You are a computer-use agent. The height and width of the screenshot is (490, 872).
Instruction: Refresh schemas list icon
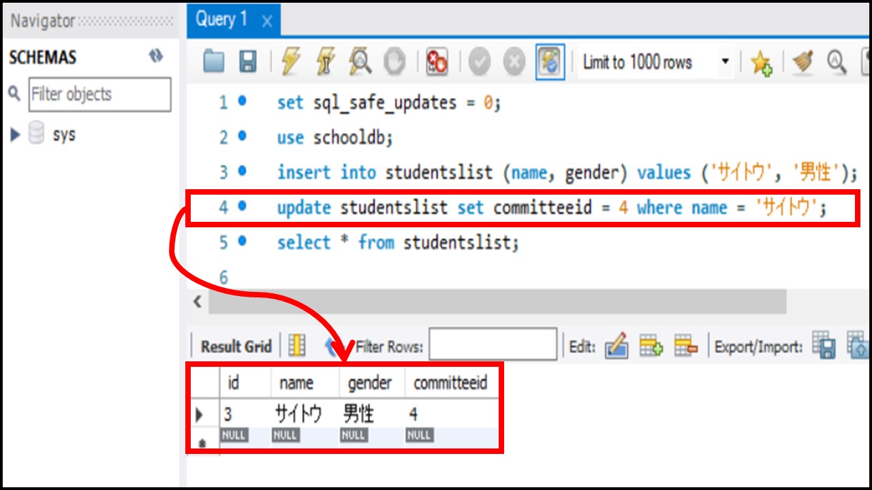pyautogui.click(x=156, y=56)
